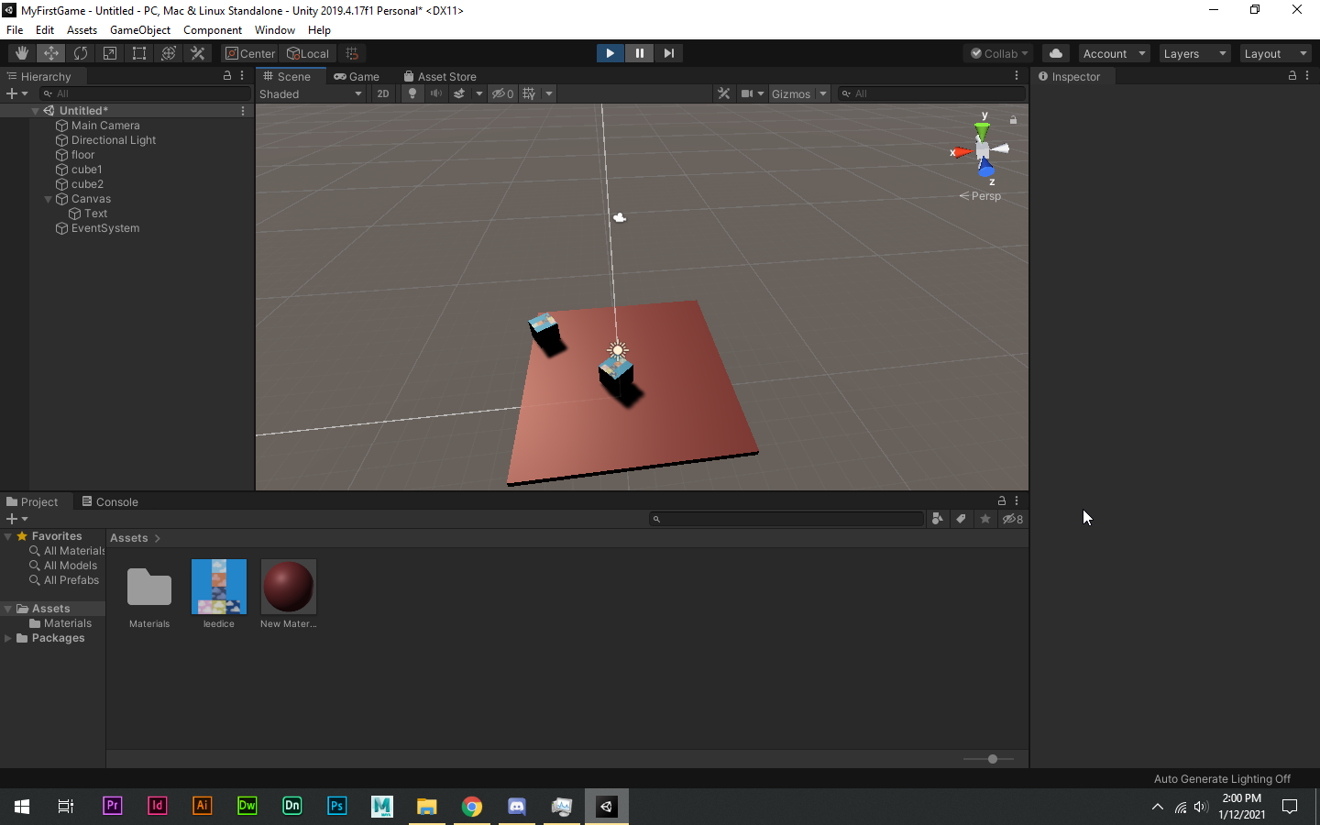Toggle pivot mode with the Center button
The height and width of the screenshot is (825, 1320).
250,53
